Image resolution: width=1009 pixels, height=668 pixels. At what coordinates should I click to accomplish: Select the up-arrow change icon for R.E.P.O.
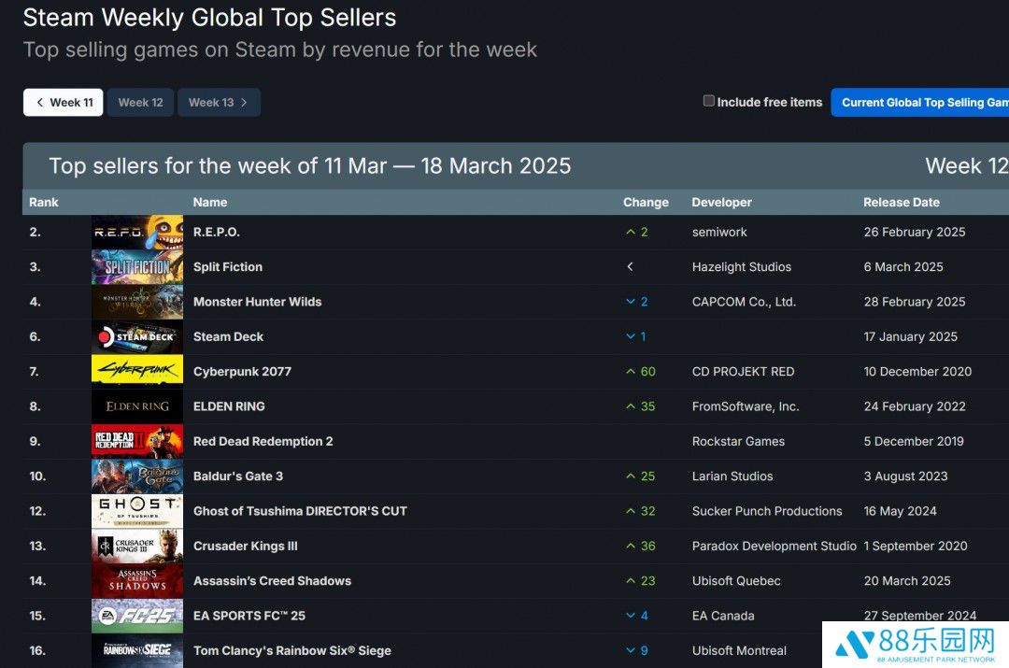tap(631, 233)
